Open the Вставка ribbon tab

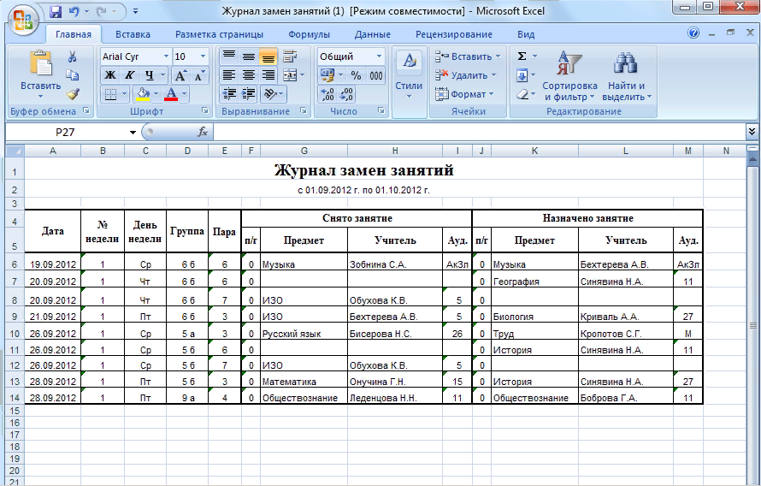[x=133, y=34]
